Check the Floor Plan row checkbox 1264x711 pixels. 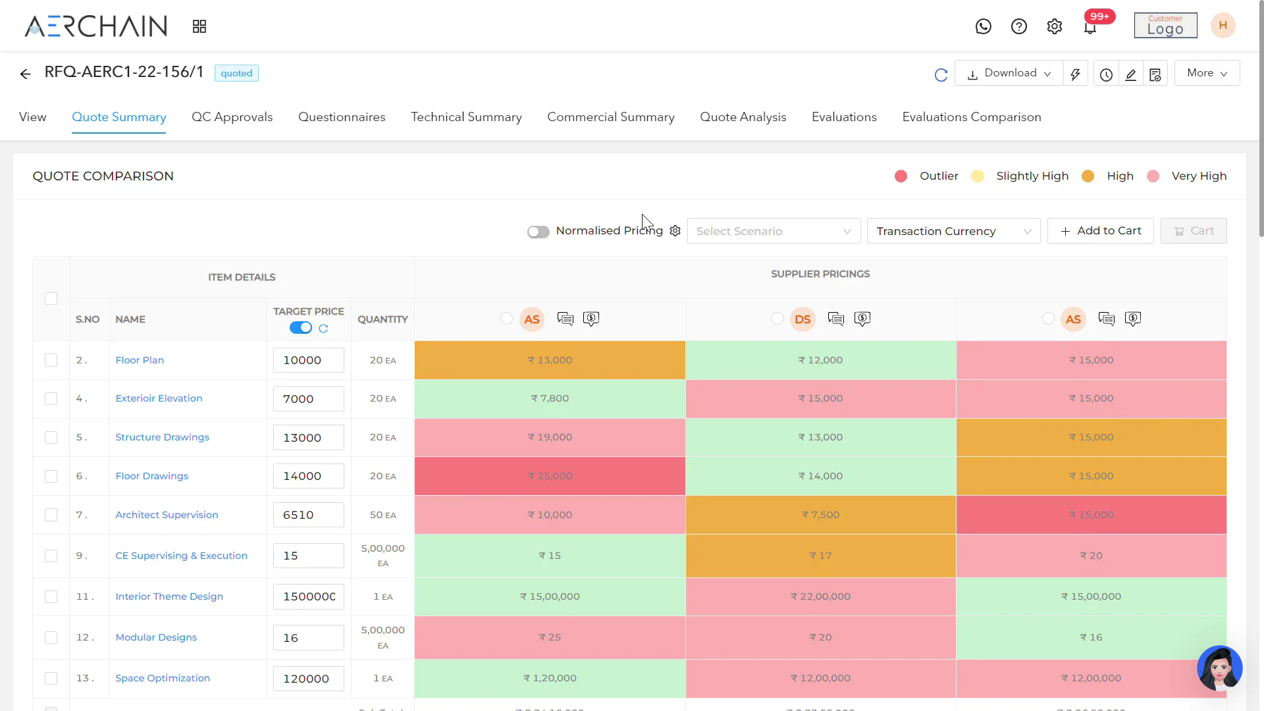click(51, 360)
